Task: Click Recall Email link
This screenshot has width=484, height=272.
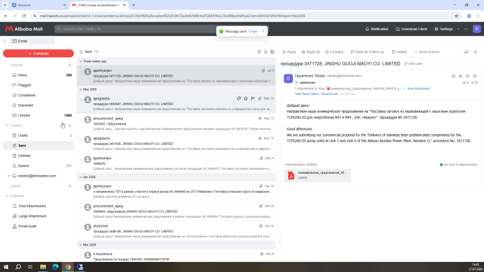Action: coord(329,94)
